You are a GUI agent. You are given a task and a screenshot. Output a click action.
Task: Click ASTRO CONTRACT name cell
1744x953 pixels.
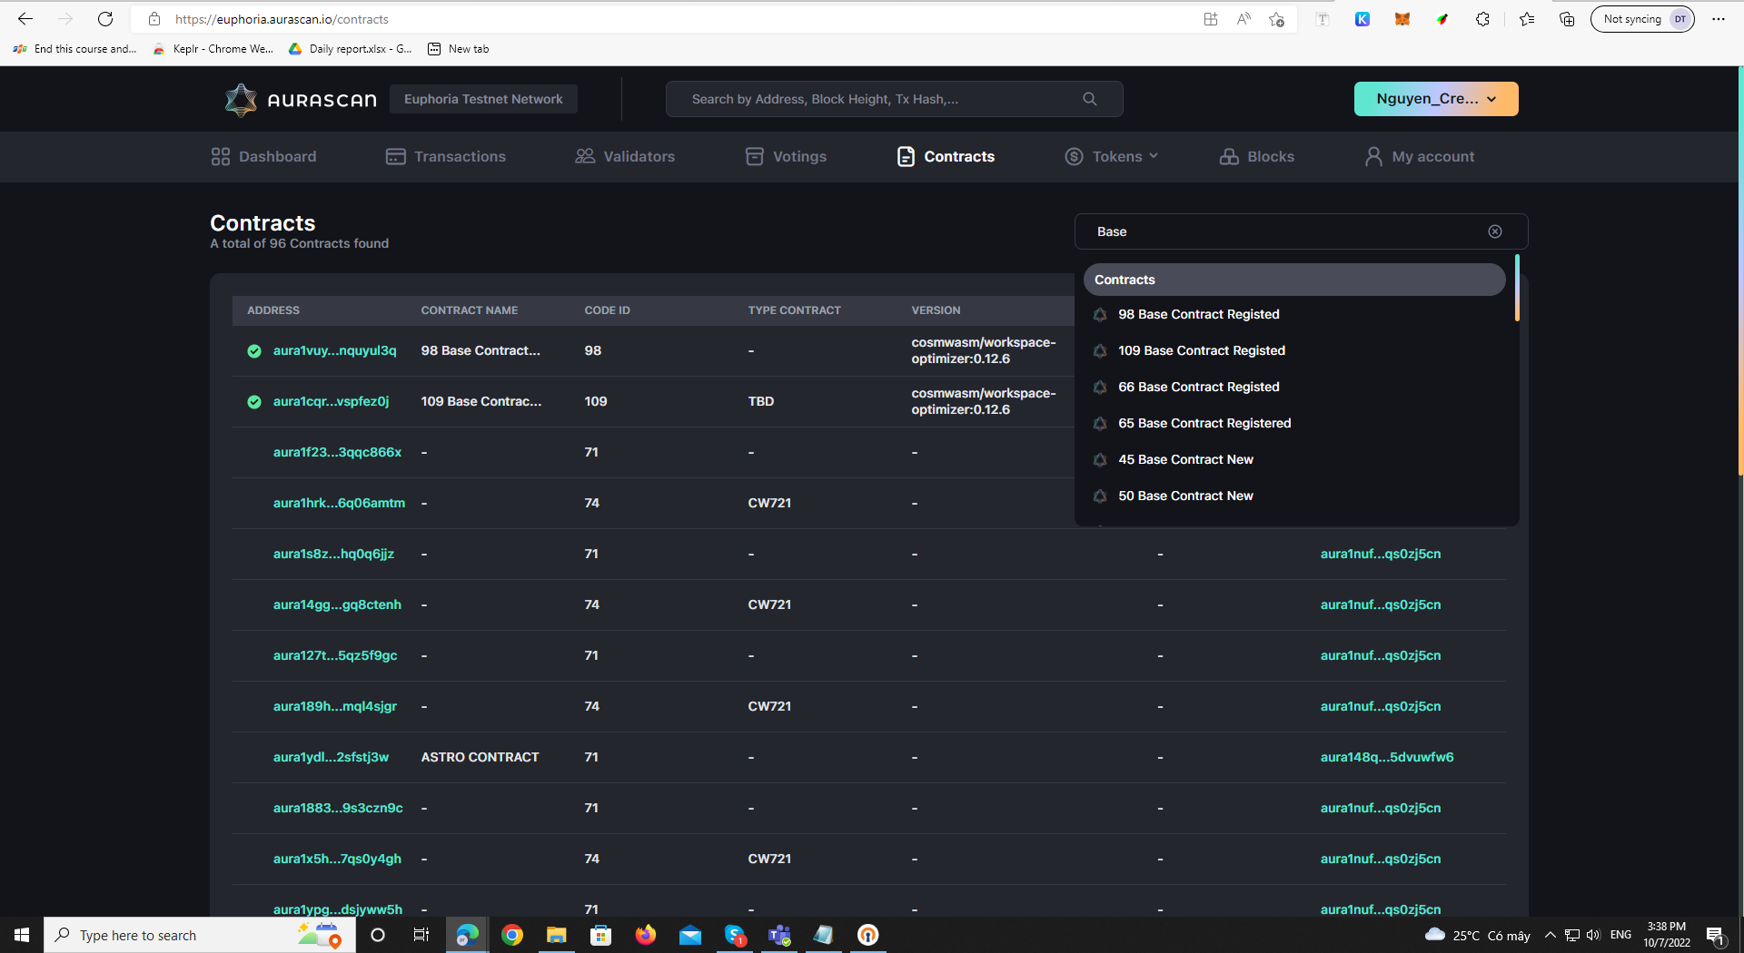pyautogui.click(x=480, y=757)
